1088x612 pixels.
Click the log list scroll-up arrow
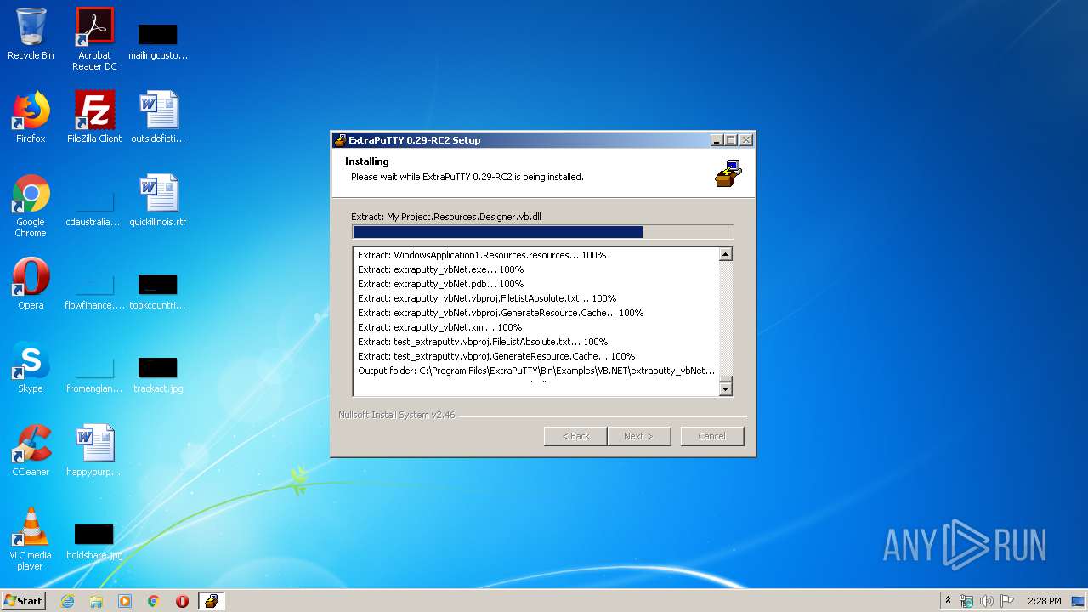tap(725, 254)
